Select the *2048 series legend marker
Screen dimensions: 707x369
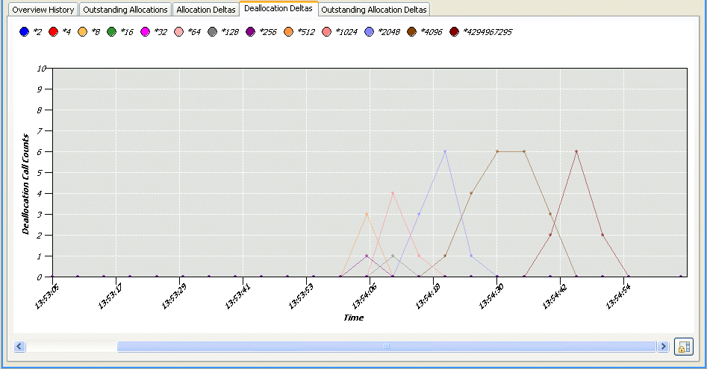[370, 32]
